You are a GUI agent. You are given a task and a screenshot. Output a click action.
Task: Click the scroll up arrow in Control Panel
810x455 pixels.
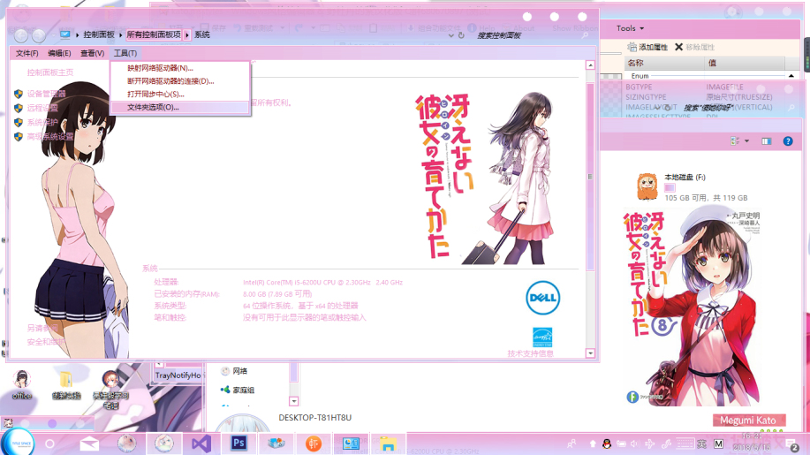590,65
